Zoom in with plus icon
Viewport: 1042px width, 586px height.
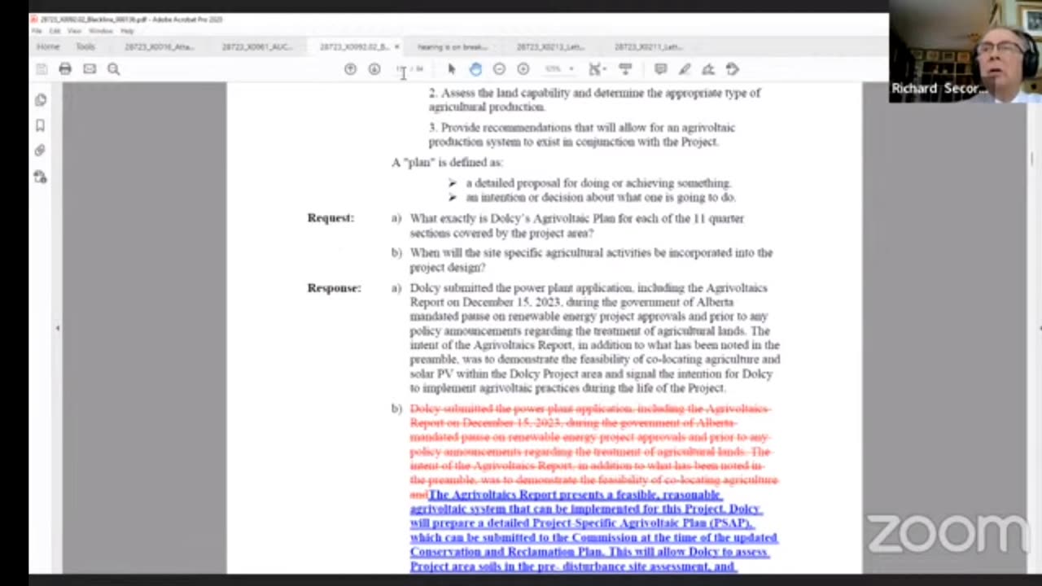pyautogui.click(x=523, y=69)
